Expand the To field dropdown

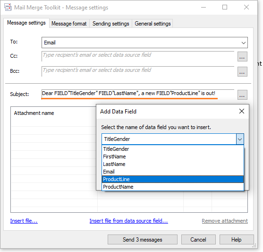[x=243, y=43]
